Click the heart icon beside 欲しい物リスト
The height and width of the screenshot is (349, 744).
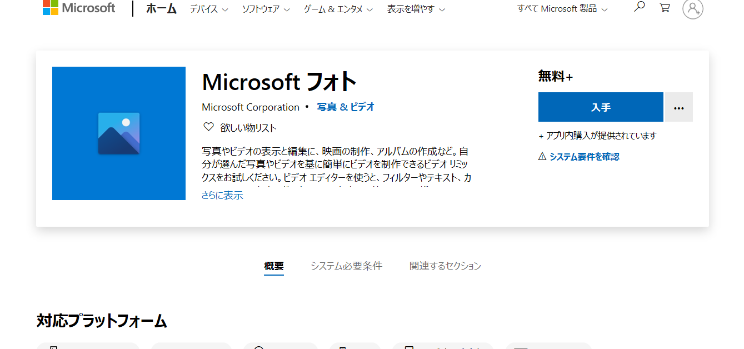click(x=208, y=127)
